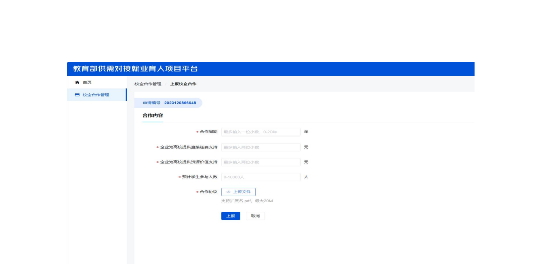Screen dimensions: 542x273
Task: Click the 申请编号 label
Action: coord(152,103)
